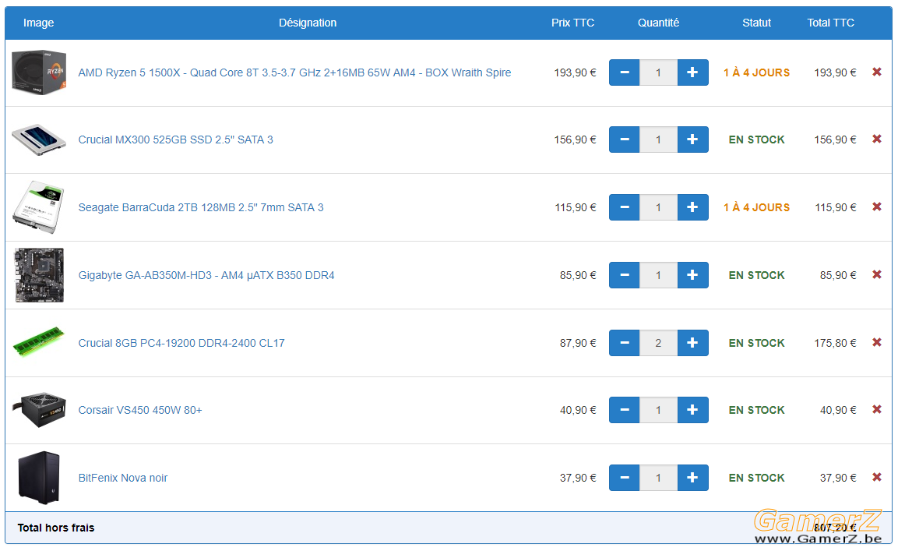Increase quantity of Corsair VS450 power supply
Viewport: 898px width, 551px height.
(x=692, y=410)
